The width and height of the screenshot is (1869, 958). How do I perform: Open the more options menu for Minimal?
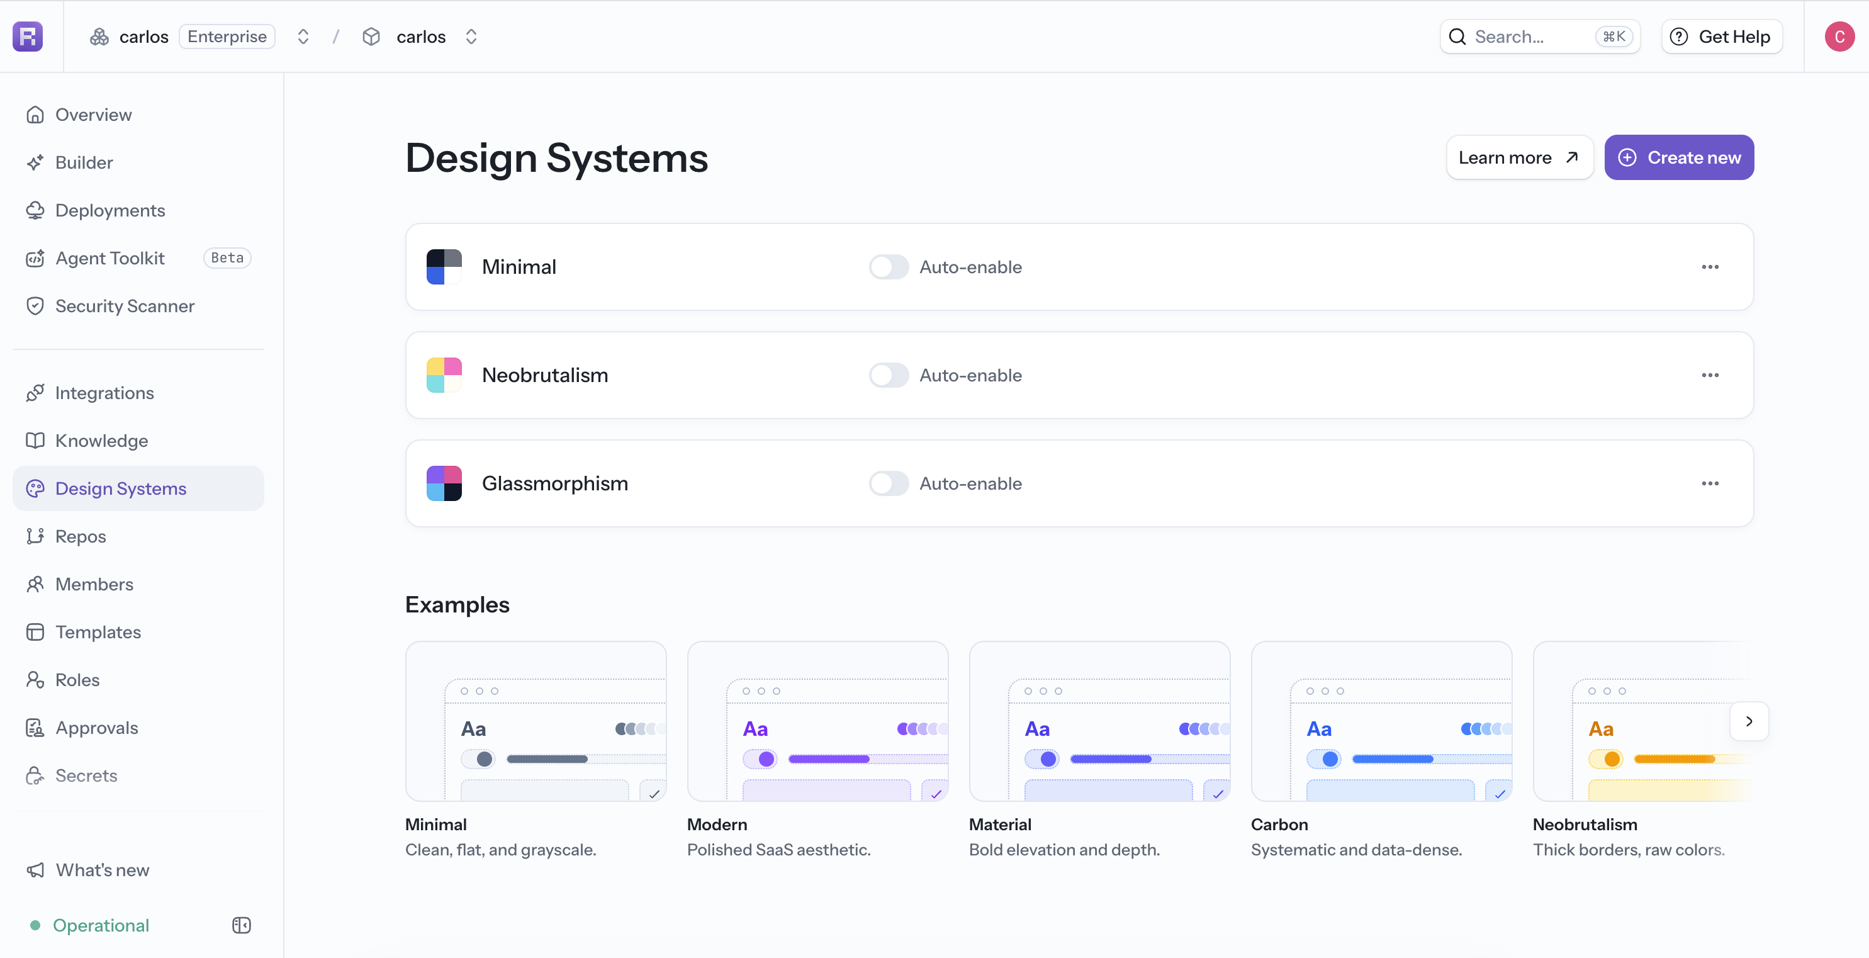(1710, 267)
